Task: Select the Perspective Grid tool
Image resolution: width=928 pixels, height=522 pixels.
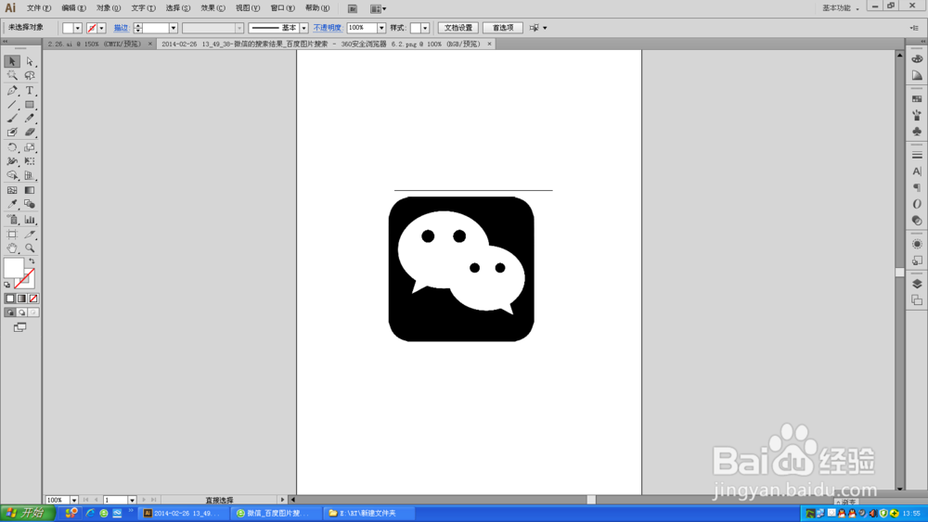Action: pos(30,175)
